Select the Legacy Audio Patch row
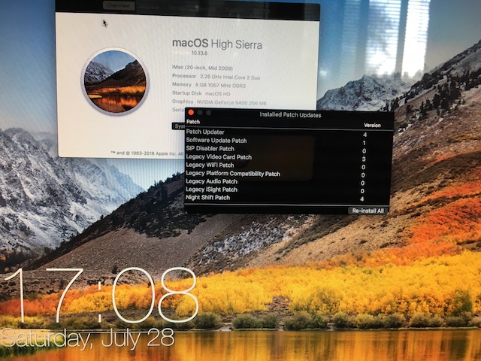The image size is (481, 361). [288, 181]
